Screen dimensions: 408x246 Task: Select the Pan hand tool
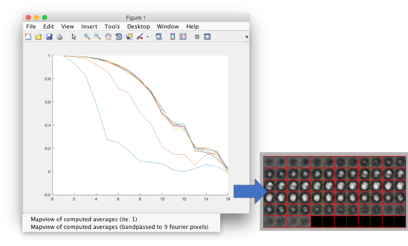coord(108,37)
